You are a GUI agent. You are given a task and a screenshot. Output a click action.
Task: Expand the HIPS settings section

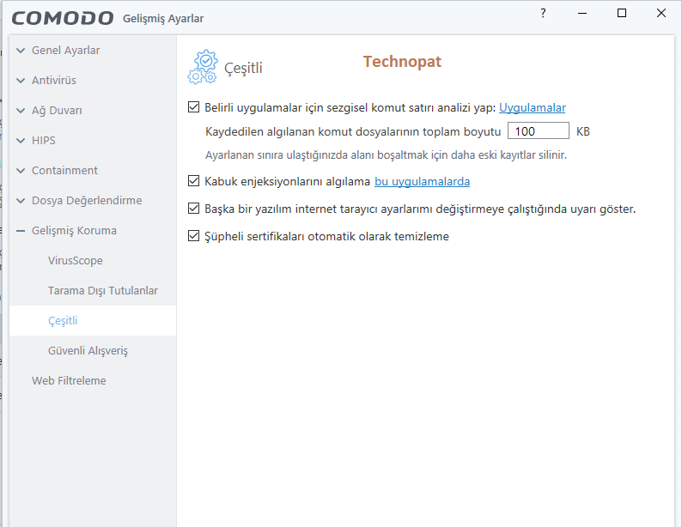(21, 141)
